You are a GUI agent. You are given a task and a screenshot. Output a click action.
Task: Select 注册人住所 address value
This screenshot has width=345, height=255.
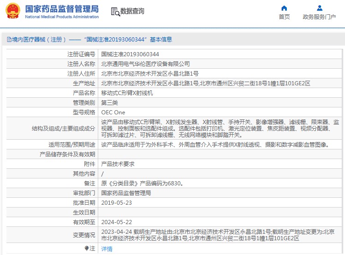(150, 73)
